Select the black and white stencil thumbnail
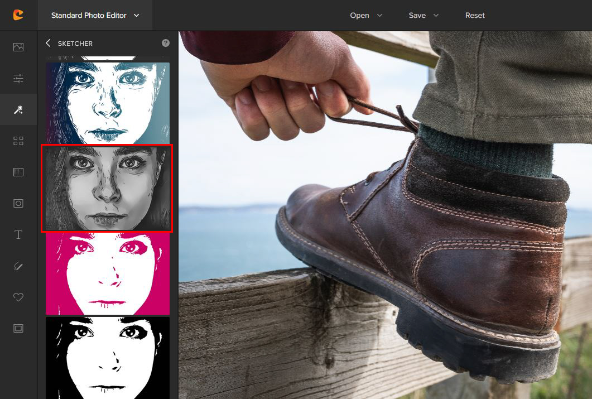The height and width of the screenshot is (399, 592). [x=108, y=358]
